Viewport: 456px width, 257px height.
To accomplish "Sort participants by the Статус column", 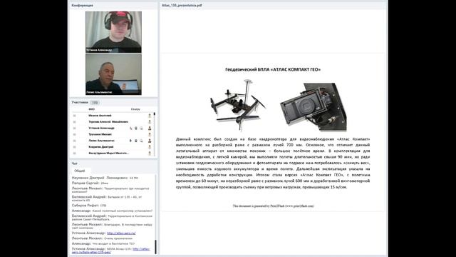I will point(135,109).
